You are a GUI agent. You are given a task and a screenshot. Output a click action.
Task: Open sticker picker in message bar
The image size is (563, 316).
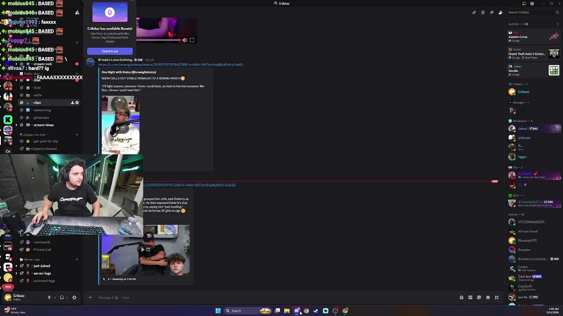click(479, 298)
